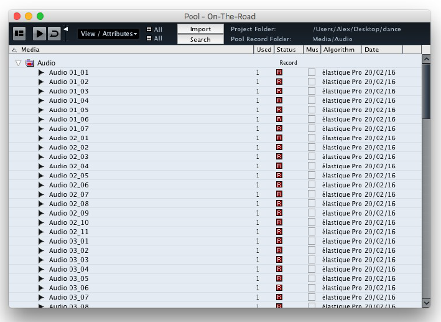Expand the Audio 02_10 clip arrow

point(41,222)
